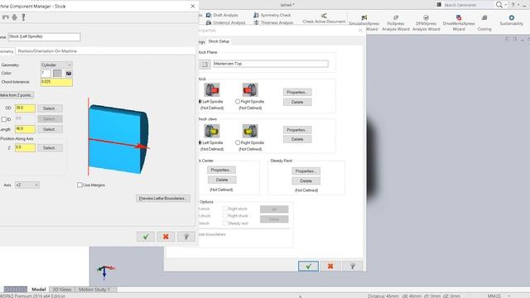Screen dimensions: 530x298
Task: Enable the ID checkbox
Action: (x=3, y=119)
